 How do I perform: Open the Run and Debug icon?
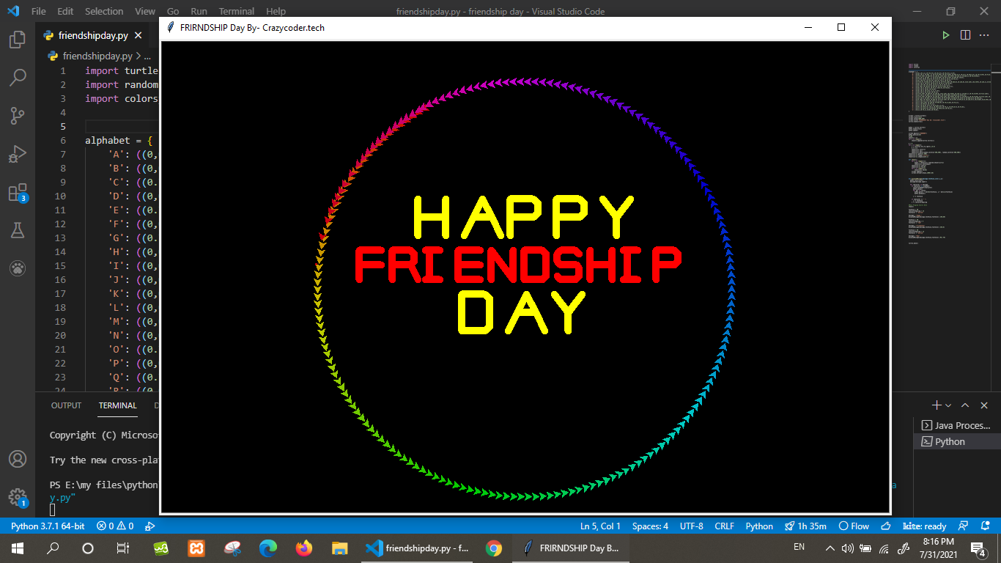pos(17,153)
